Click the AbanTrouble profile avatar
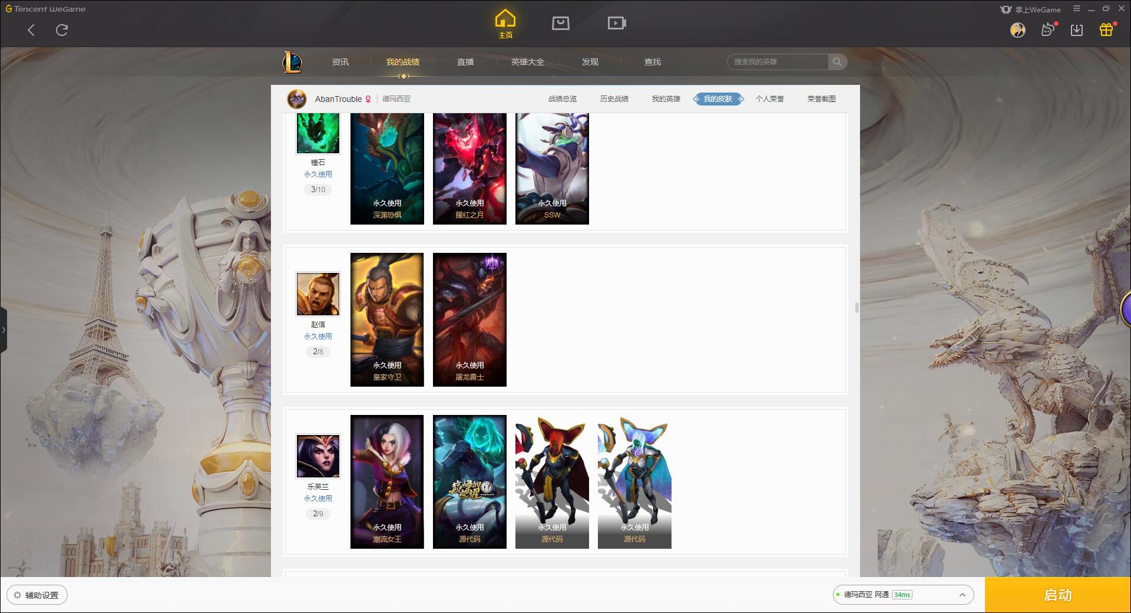The width and height of the screenshot is (1131, 613). click(297, 99)
